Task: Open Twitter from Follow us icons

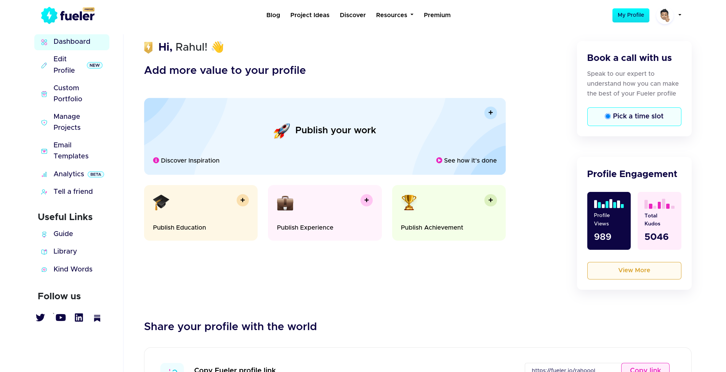Action: (40, 318)
